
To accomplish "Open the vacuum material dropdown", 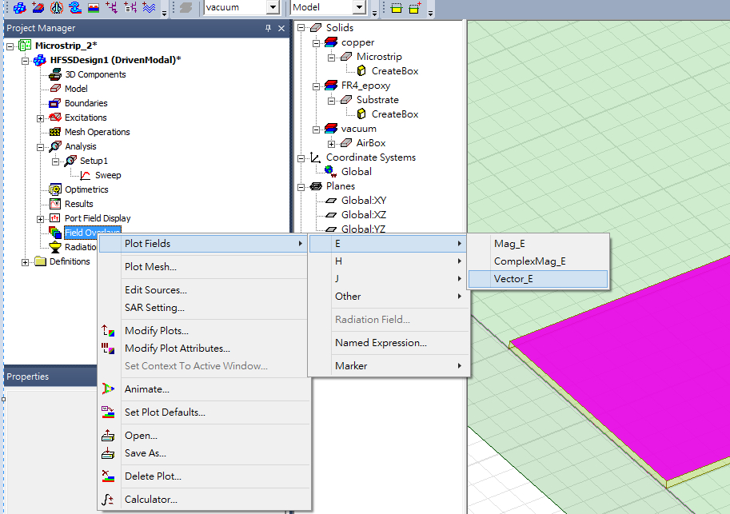I will click(x=273, y=7).
